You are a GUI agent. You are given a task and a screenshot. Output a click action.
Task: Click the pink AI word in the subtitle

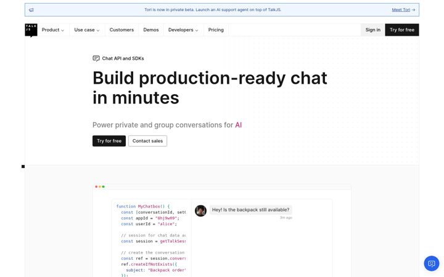click(x=239, y=125)
